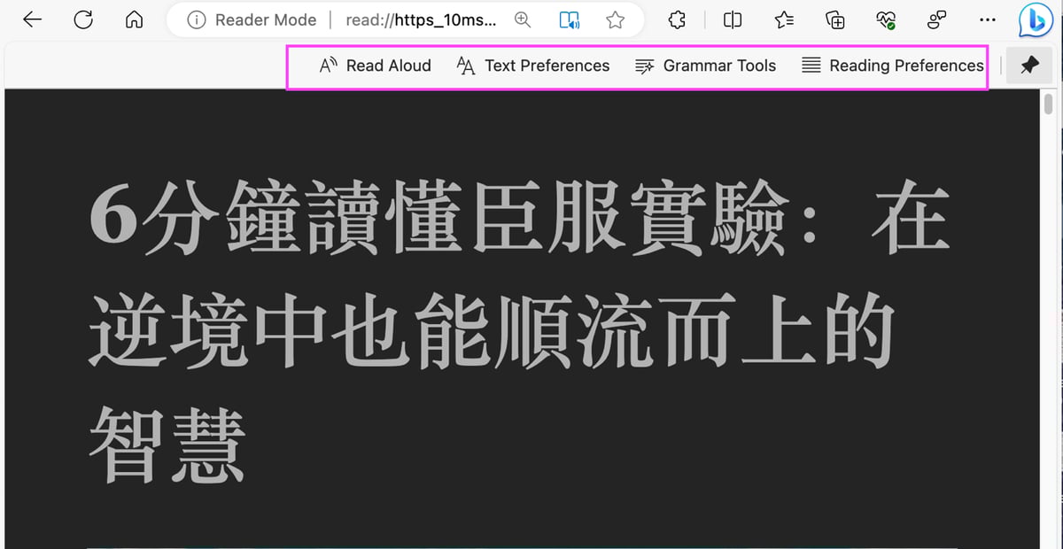1063x549 pixels.
Task: Toggle the Immersive Reader book icon
Action: pos(570,19)
